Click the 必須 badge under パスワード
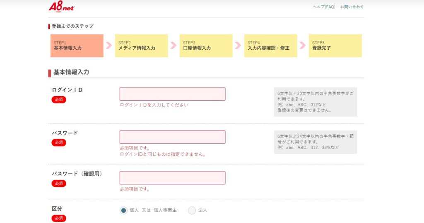 pos(59,143)
